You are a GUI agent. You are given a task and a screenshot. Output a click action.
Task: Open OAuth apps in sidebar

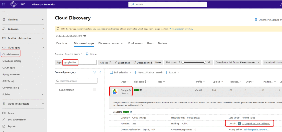9,68
